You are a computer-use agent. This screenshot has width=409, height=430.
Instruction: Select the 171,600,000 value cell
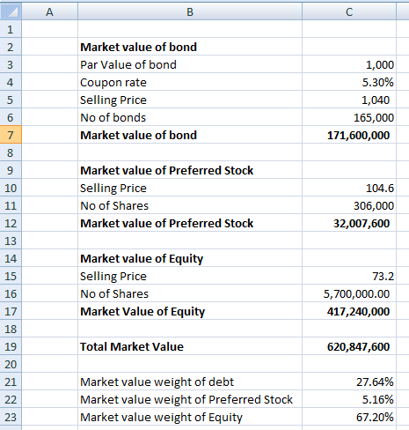point(349,135)
